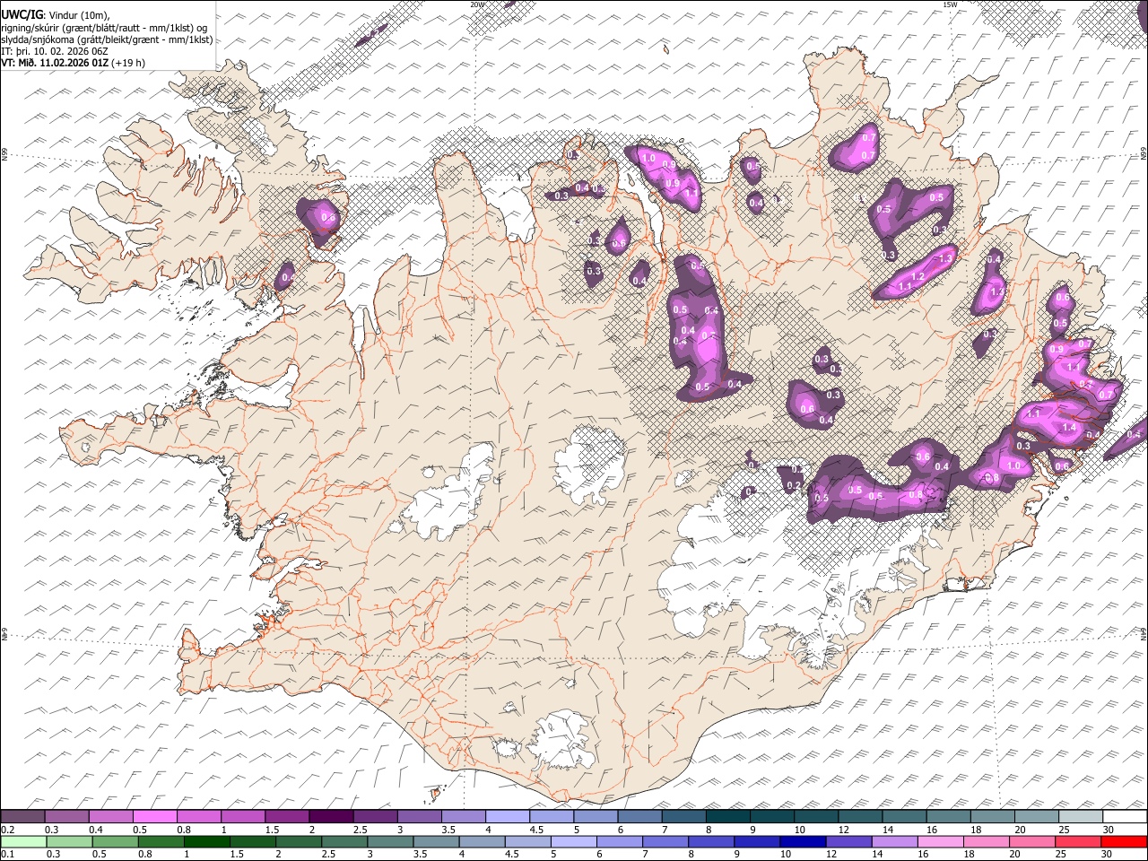Image resolution: width=1148 pixels, height=861 pixels.
Task: Click the 'IT: þri. 10. 02. 2026 06Z' line
Action: tap(55, 51)
